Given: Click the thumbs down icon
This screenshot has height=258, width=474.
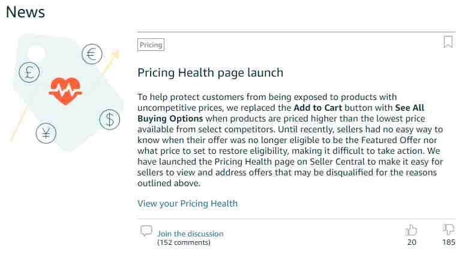Looking at the screenshot, I should tap(448, 230).
